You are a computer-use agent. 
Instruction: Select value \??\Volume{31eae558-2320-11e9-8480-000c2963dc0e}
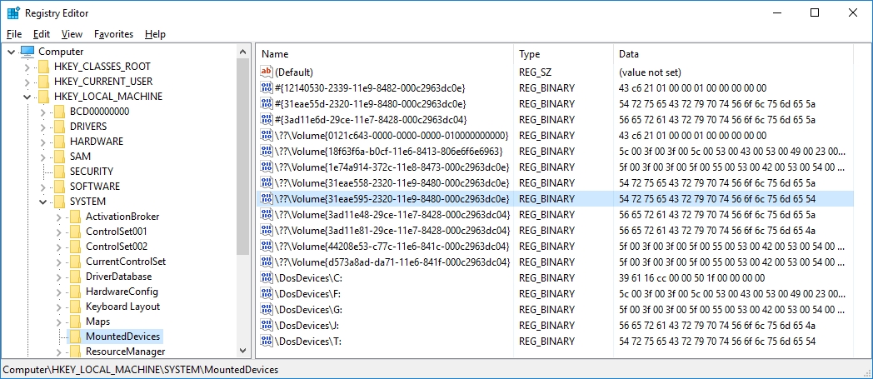(392, 183)
